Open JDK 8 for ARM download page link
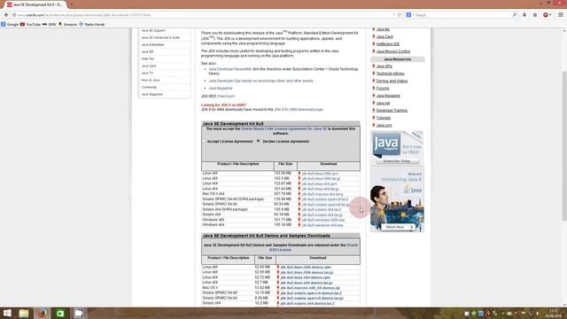Screen dimensions: 567x319 [299, 109]
